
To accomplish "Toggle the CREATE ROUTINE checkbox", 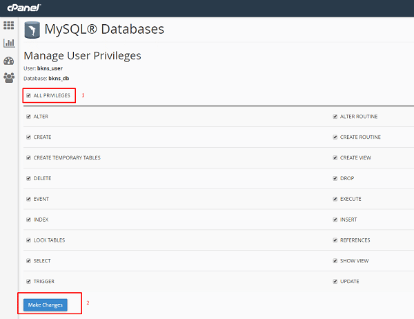I will [335, 137].
